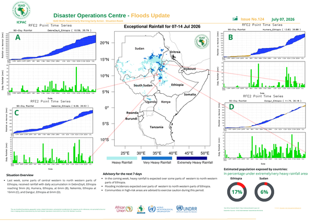Select the Very Heavy Rainfall legend color

157,158
